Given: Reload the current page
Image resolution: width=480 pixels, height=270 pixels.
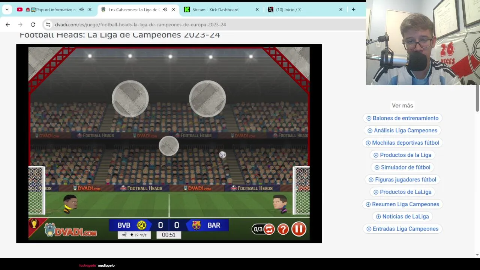Looking at the screenshot, I should [33, 24].
